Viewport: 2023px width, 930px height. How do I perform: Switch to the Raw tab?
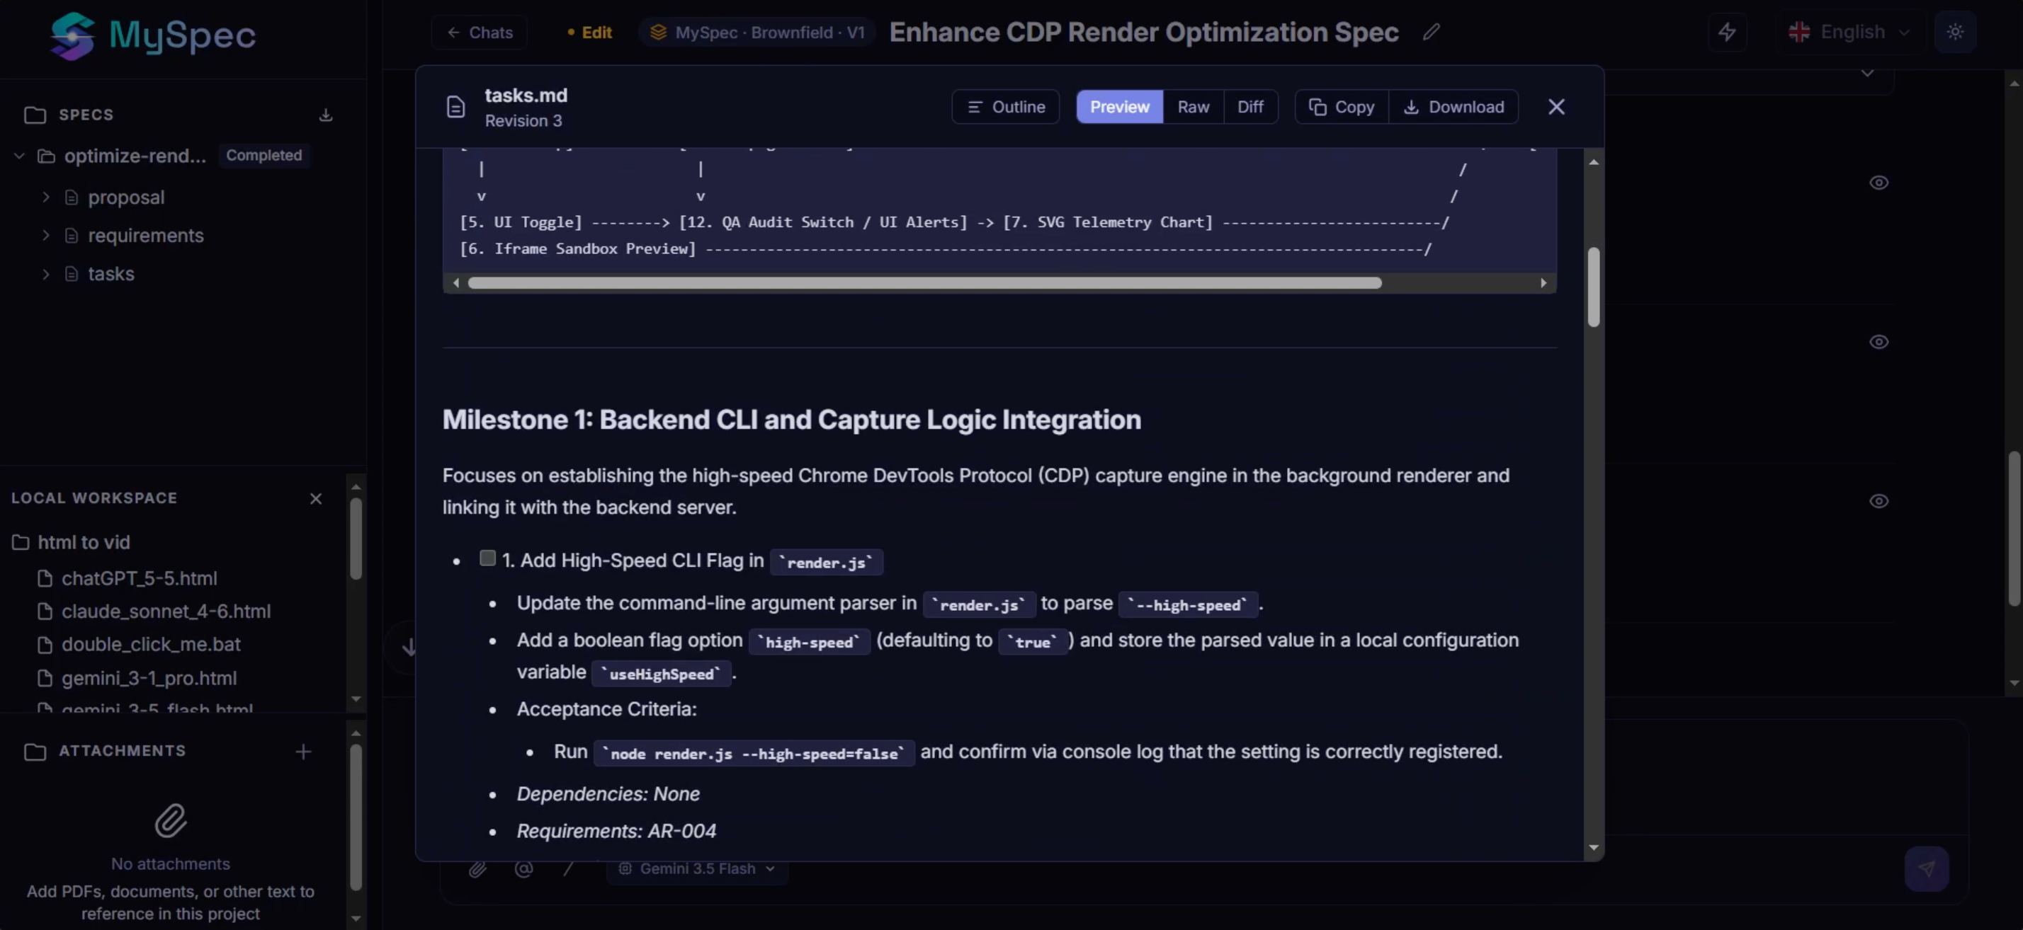click(1193, 107)
